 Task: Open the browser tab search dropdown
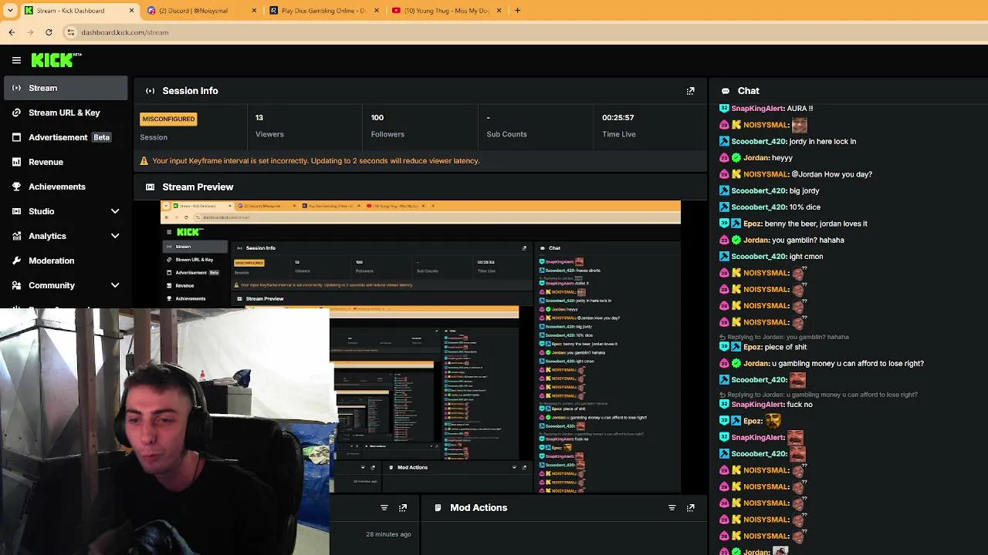click(10, 11)
